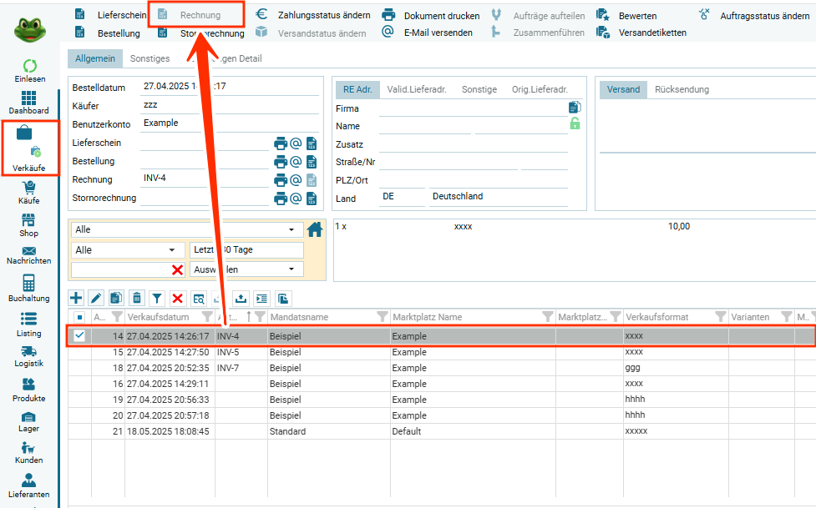Screen dimensions: 816x508
Task: Click into the Firma input field
Action: click(x=472, y=108)
